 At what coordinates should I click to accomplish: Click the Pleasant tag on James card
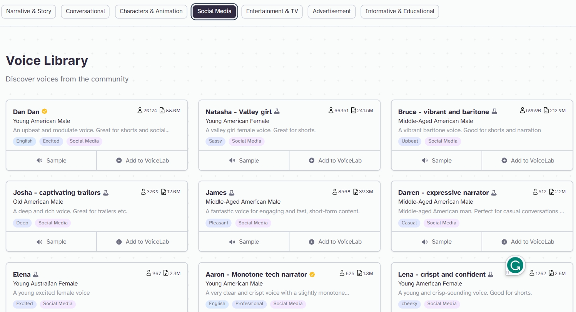219,223
